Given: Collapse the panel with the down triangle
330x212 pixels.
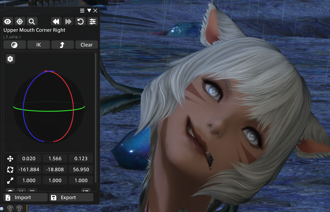Looking at the screenshot, I should click(x=89, y=11).
